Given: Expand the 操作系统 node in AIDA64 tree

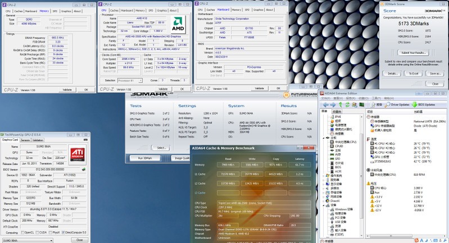Looking at the screenshot, I should click(324, 176).
